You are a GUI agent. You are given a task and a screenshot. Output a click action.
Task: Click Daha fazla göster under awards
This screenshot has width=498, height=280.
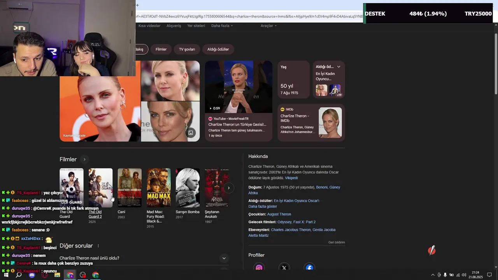point(263,206)
